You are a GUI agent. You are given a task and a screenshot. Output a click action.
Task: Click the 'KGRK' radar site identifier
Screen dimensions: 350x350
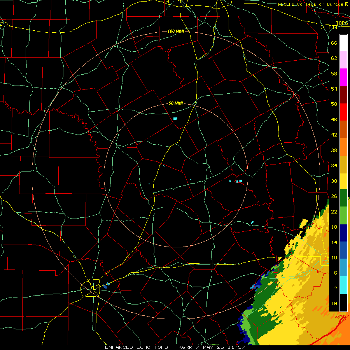tap(185, 347)
